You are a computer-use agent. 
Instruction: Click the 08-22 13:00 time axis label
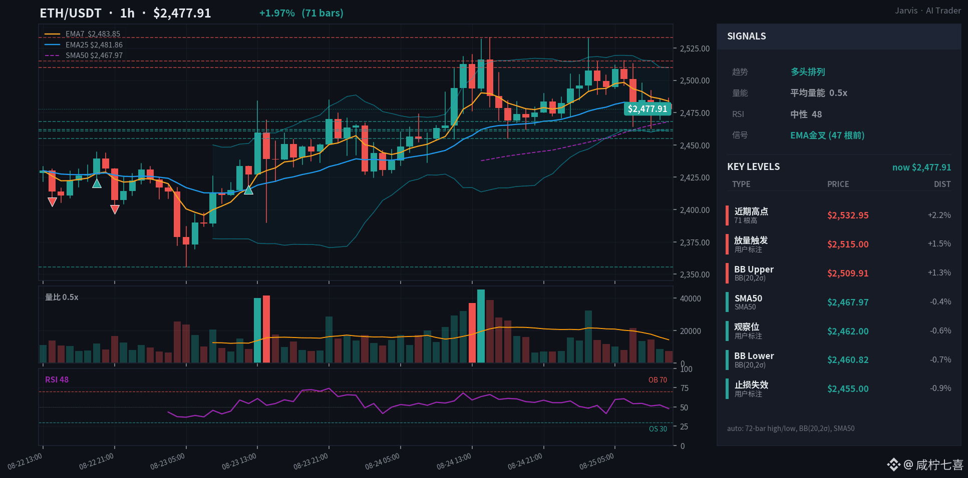click(x=25, y=461)
